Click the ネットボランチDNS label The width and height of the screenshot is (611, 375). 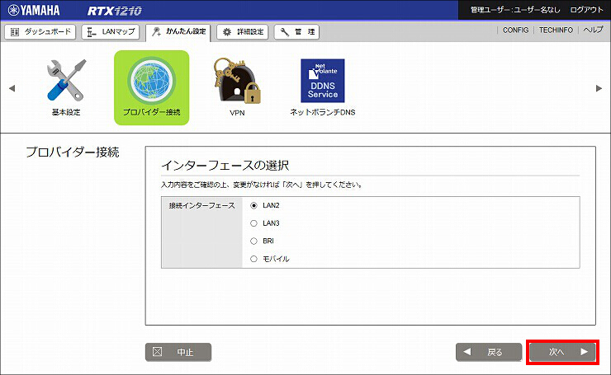pyautogui.click(x=323, y=112)
